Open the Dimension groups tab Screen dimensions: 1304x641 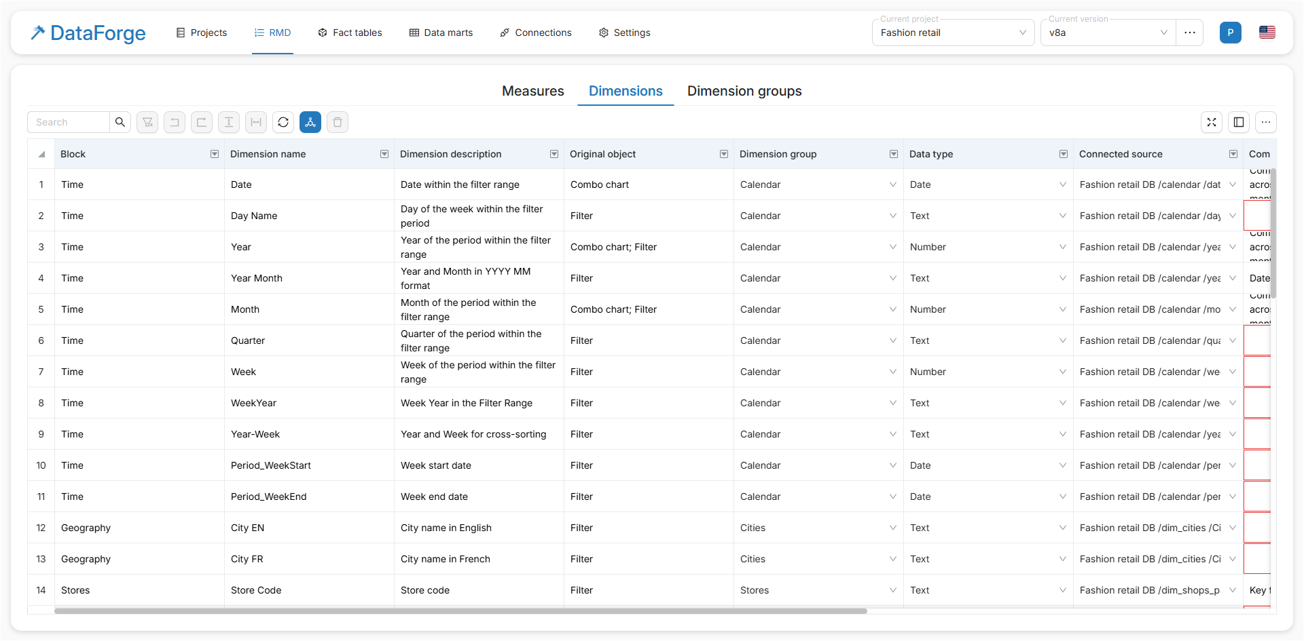point(744,91)
